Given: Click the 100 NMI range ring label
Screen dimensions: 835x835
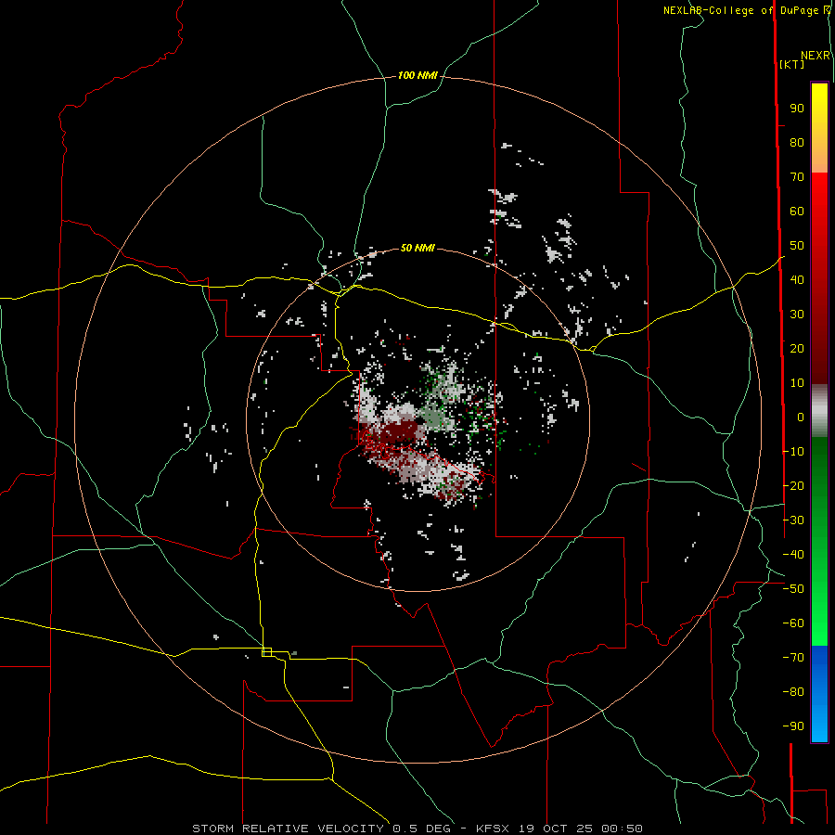Looking at the screenshot, I should pos(417,76).
